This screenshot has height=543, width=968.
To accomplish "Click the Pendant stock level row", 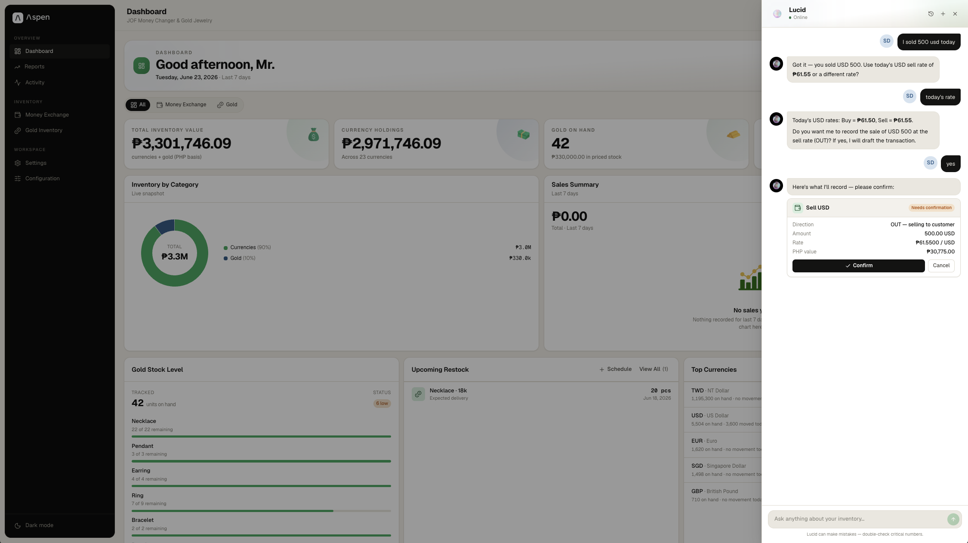I will click(261, 453).
